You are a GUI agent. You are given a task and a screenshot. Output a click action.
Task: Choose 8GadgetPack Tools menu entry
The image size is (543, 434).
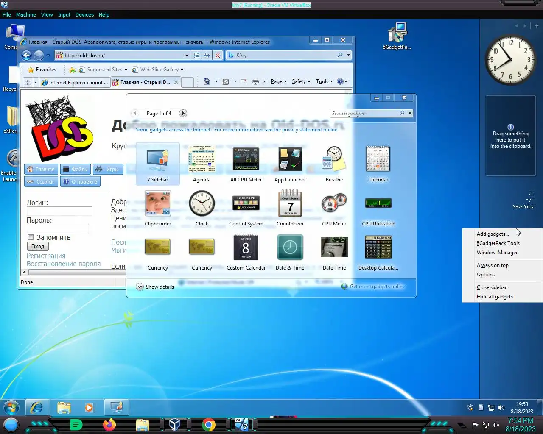[x=498, y=243]
